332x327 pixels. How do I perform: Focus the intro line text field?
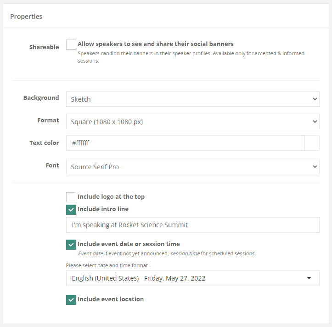point(192,225)
